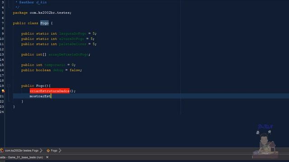Click the class keyword on line 7
Viewport: 289px width, 162px height.
(x=33, y=23)
